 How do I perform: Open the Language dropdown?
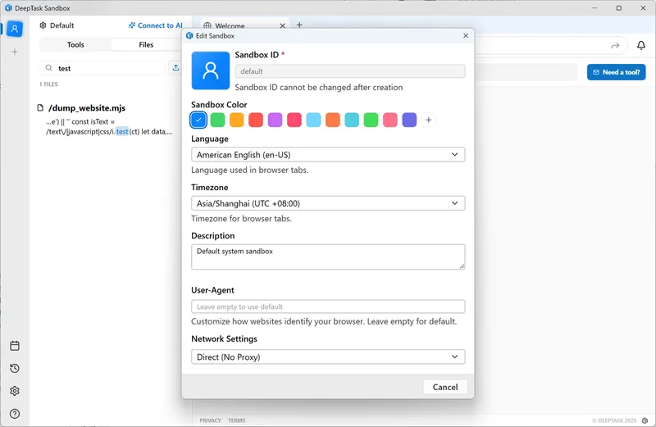[x=328, y=155]
